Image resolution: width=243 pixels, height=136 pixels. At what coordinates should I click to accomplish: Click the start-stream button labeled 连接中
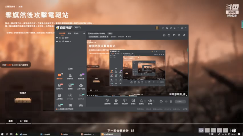coord(180,102)
